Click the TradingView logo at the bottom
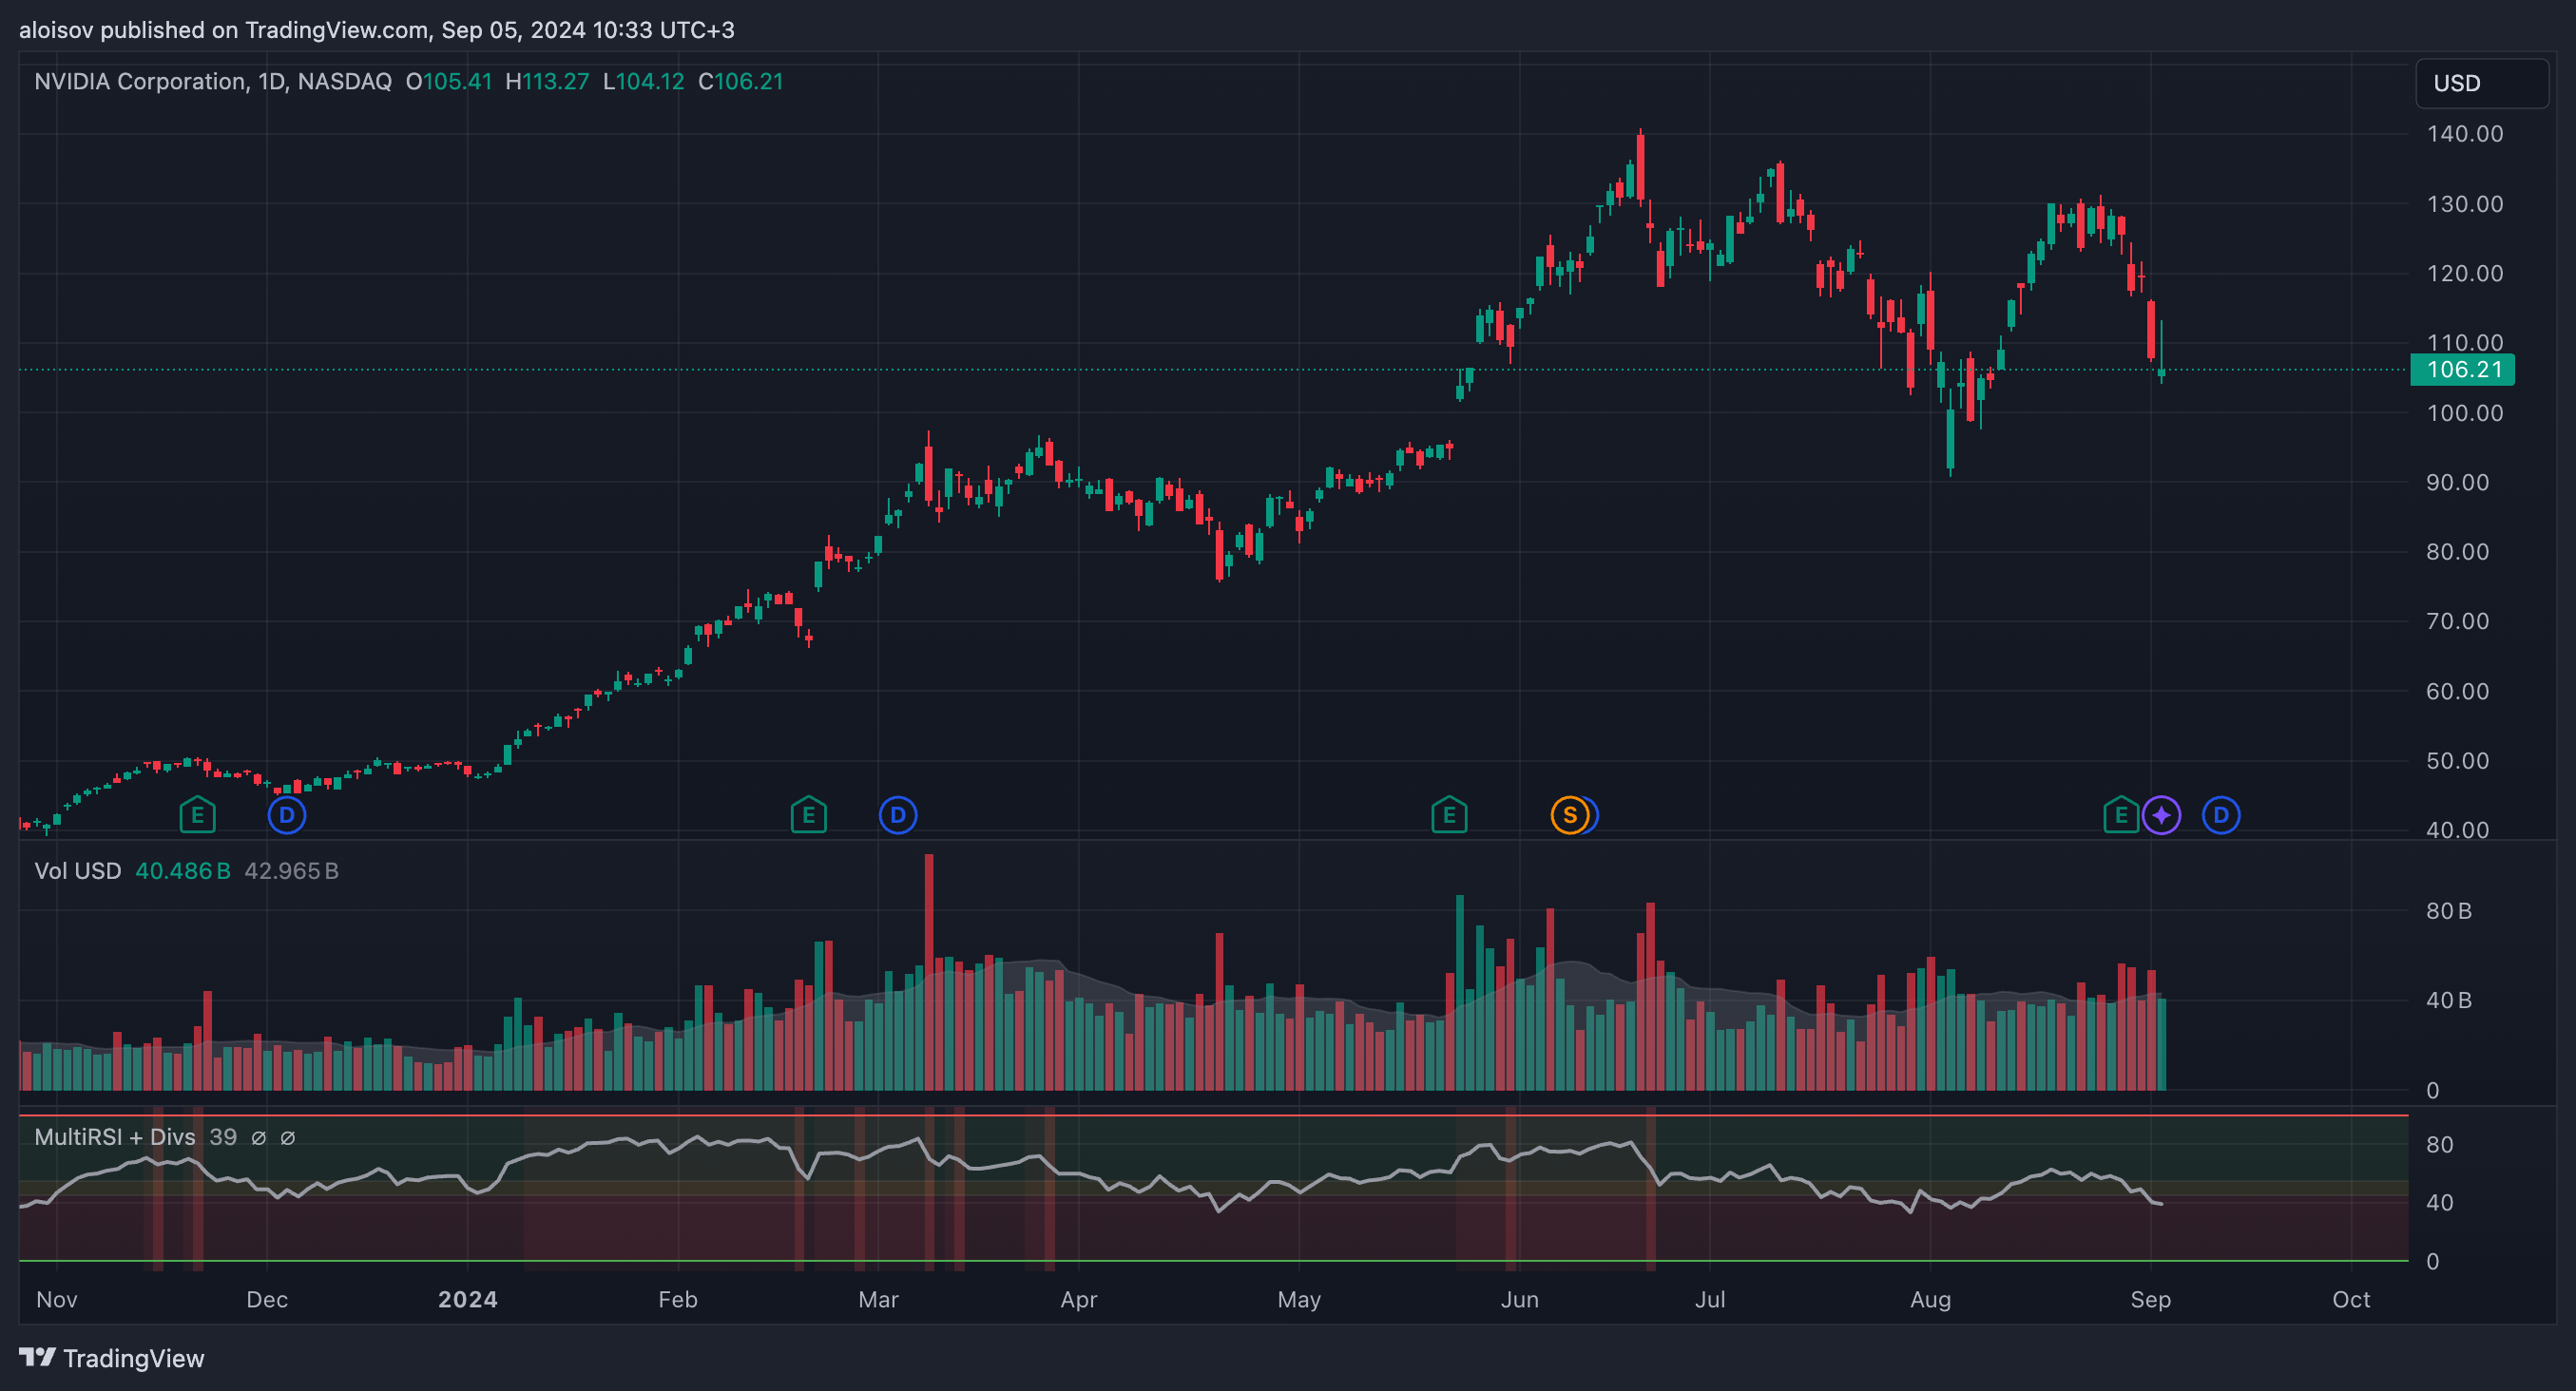 tap(112, 1358)
